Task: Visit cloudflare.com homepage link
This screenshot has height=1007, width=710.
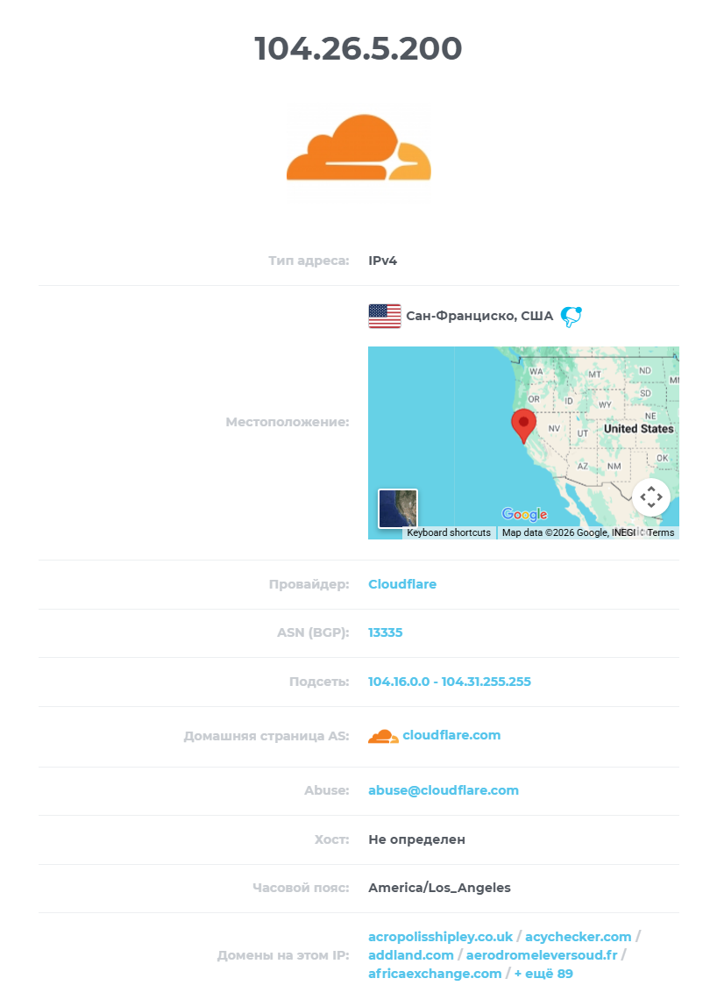Action: click(451, 735)
